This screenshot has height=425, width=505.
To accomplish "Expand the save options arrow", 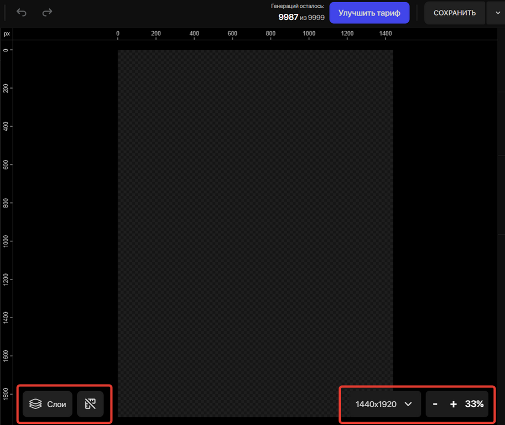I will (x=497, y=13).
